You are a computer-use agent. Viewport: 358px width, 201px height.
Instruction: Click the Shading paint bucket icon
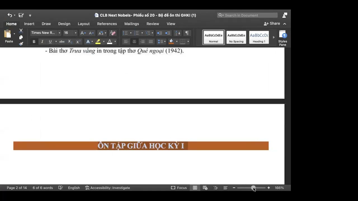click(171, 42)
